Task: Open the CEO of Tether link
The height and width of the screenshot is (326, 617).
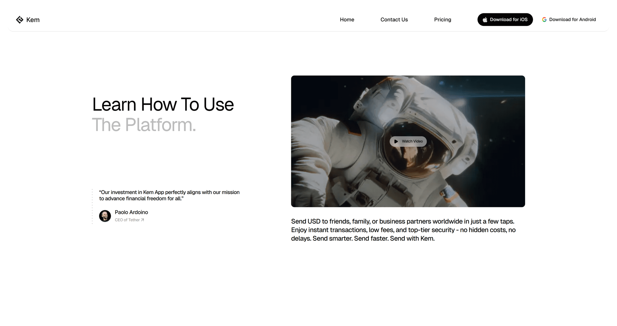Action: (127, 220)
